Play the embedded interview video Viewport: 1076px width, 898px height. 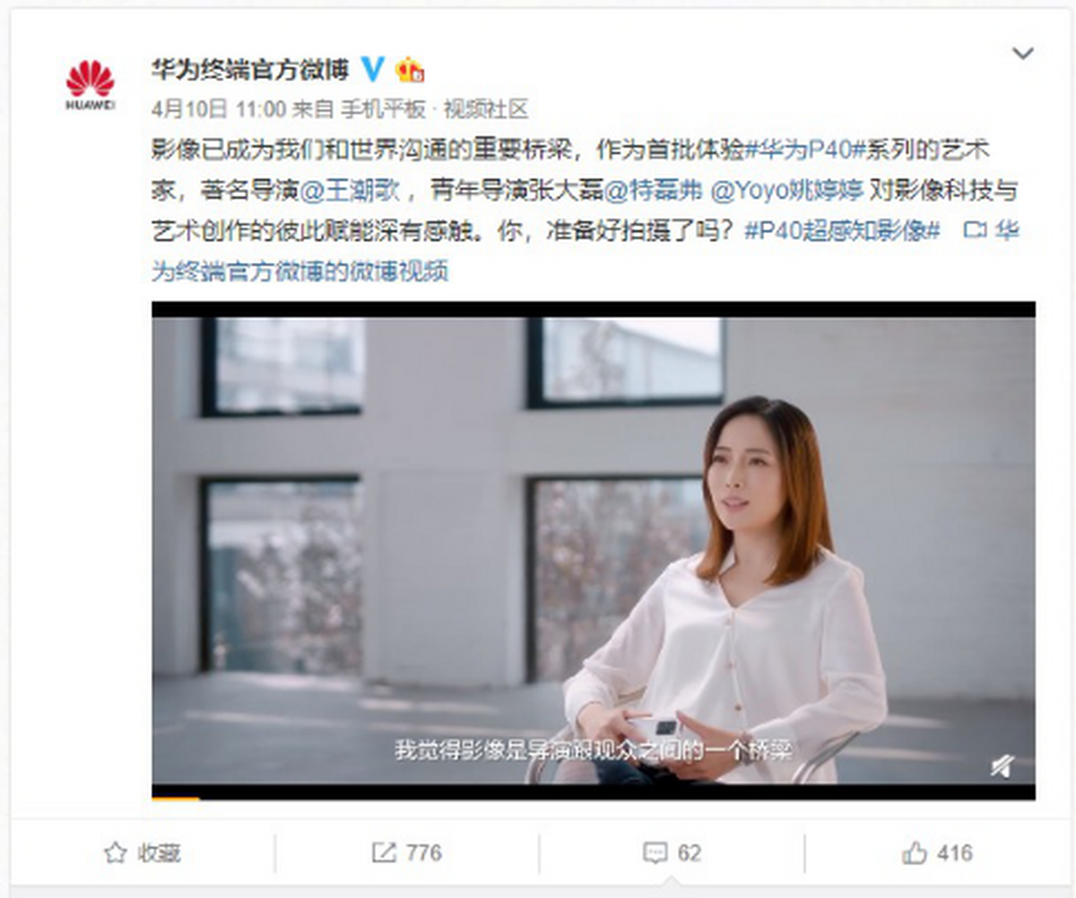(x=594, y=549)
